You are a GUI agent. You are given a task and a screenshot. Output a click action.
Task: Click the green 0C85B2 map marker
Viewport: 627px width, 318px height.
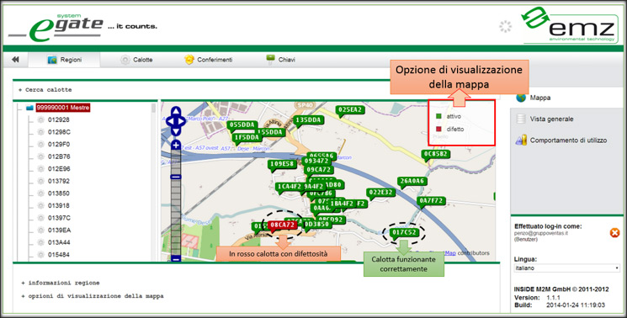pyautogui.click(x=436, y=154)
